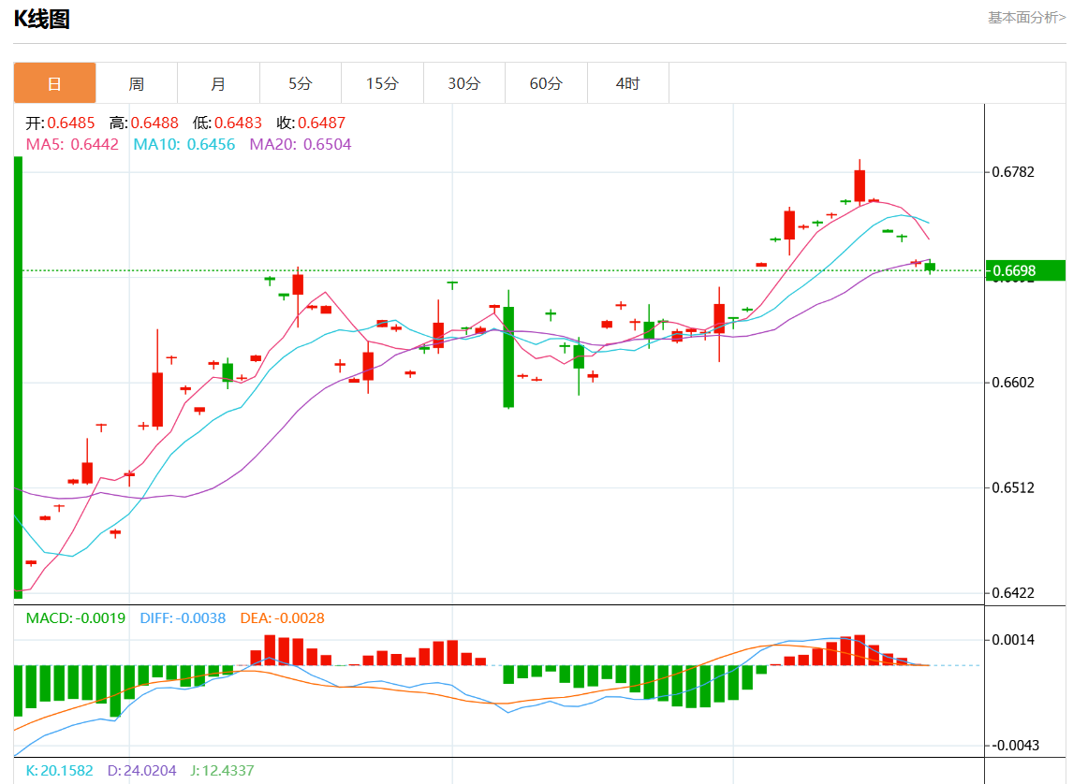The image size is (1088, 784).
Task: Open the 基本面分析> link
Action: (1026, 18)
